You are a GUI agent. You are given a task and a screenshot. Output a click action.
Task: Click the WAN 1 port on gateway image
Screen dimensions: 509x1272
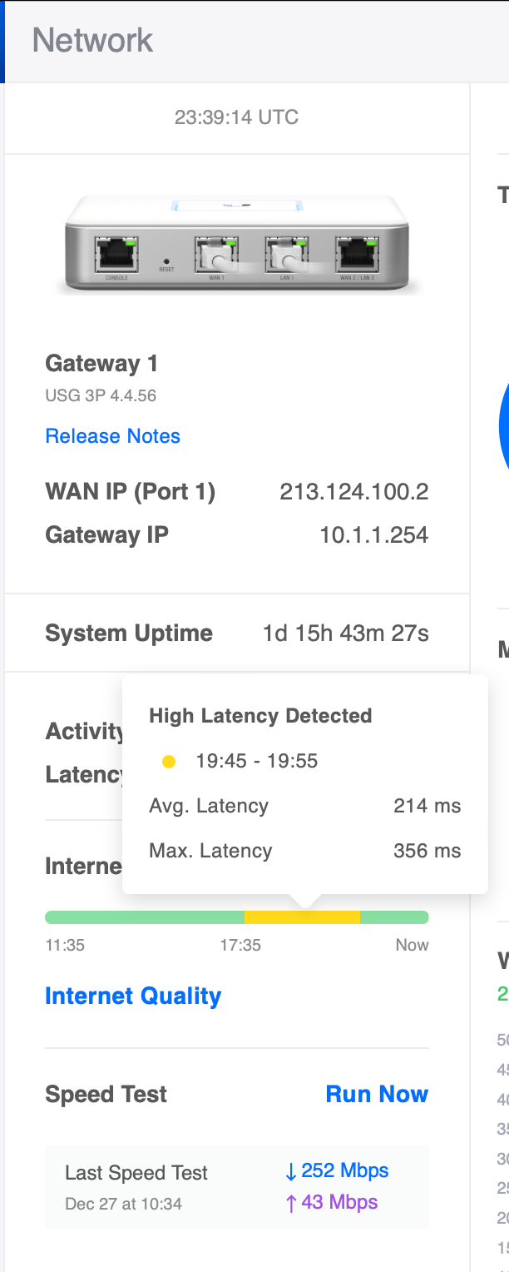216,253
